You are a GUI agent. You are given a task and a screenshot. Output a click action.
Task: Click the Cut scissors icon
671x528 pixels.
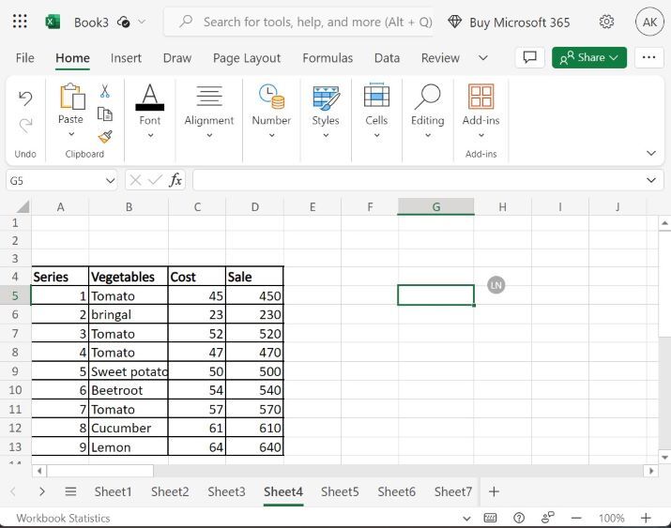tap(105, 91)
